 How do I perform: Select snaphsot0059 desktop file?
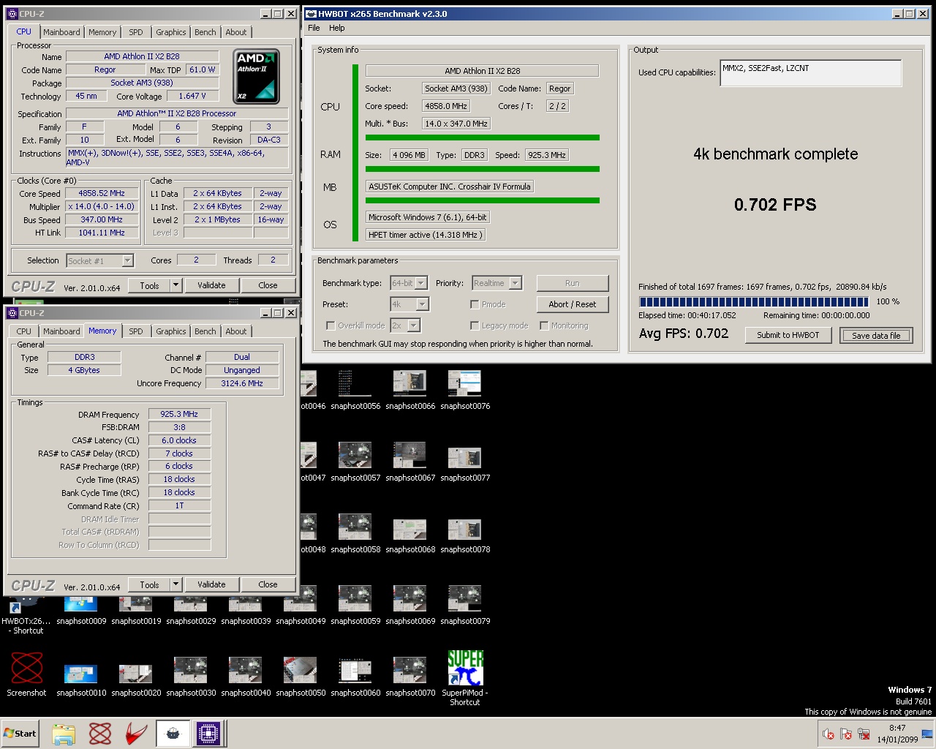tap(355, 604)
